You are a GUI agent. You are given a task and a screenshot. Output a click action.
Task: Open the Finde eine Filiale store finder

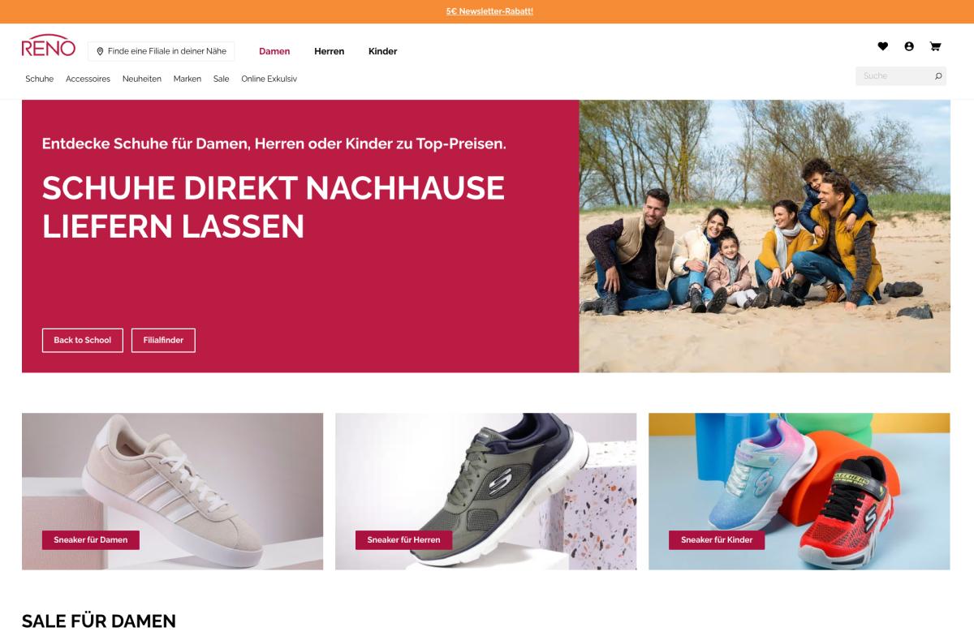(162, 51)
